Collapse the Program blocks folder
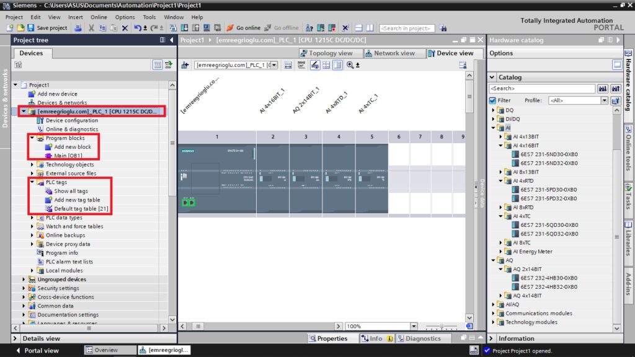Screen dimensions: 635x357 32,138
